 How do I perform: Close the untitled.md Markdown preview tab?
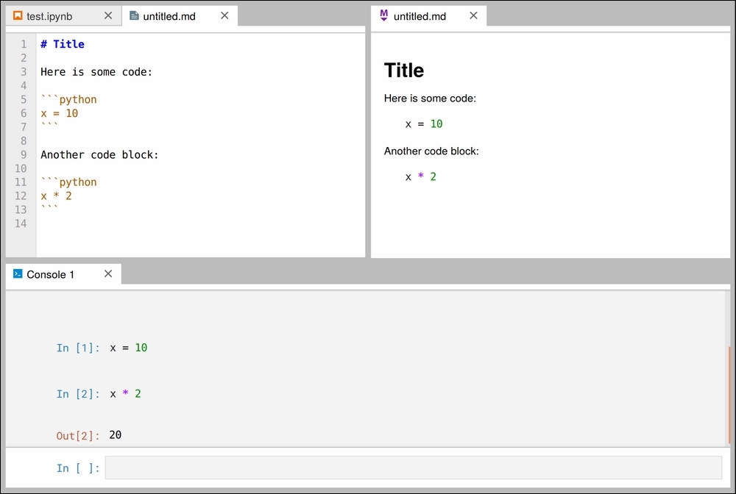[x=473, y=16]
